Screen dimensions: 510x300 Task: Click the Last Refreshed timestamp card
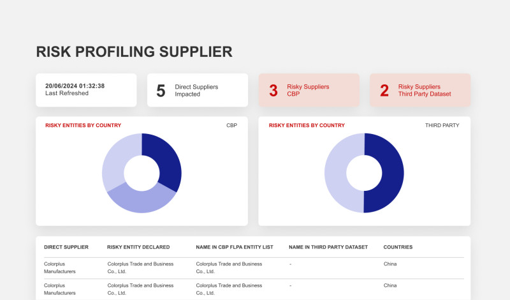(x=86, y=90)
